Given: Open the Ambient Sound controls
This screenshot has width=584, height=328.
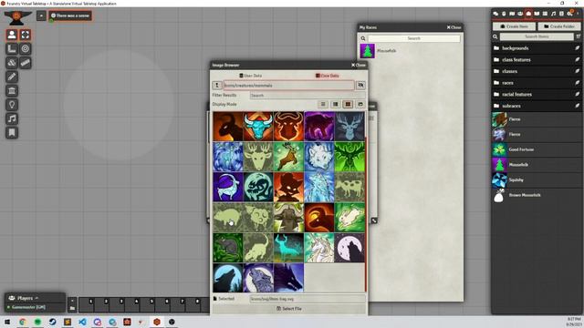Looking at the screenshot, I should (12, 118).
